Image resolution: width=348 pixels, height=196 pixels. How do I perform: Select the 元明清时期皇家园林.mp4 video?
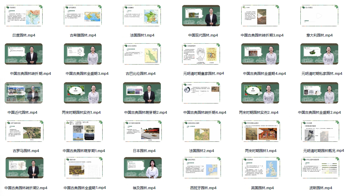click(201, 54)
